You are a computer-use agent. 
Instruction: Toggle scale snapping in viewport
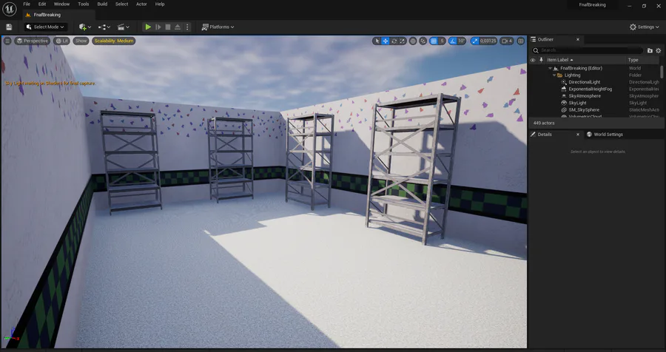[475, 41]
